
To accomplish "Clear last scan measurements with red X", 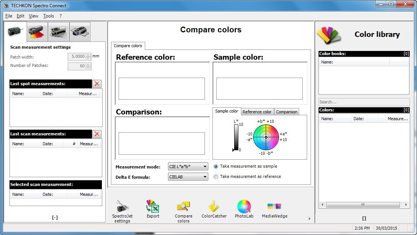I will pos(97,134).
